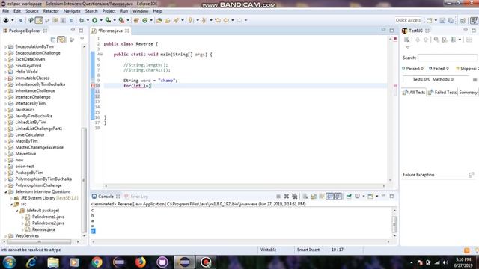Click the Quick Access field
Image resolution: width=479 pixels, height=269 pixels.
[408, 20]
